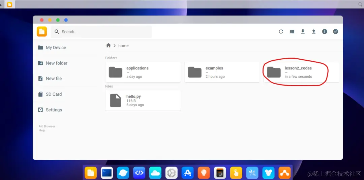
Task: Open the examples folder
Action: (x=222, y=72)
